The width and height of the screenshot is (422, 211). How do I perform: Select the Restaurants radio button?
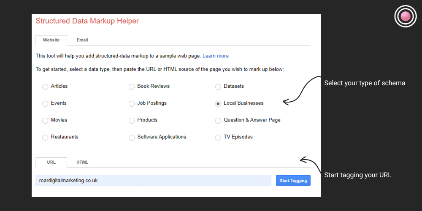(x=45, y=137)
